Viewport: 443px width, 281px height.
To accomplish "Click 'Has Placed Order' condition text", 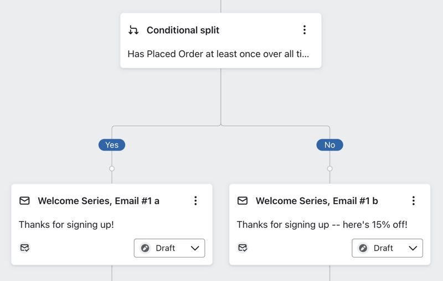I will [218, 54].
